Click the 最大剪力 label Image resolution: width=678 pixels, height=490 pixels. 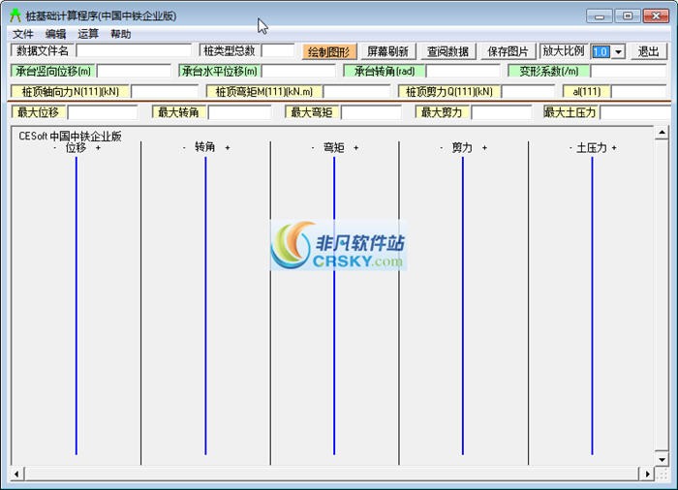[x=442, y=112]
